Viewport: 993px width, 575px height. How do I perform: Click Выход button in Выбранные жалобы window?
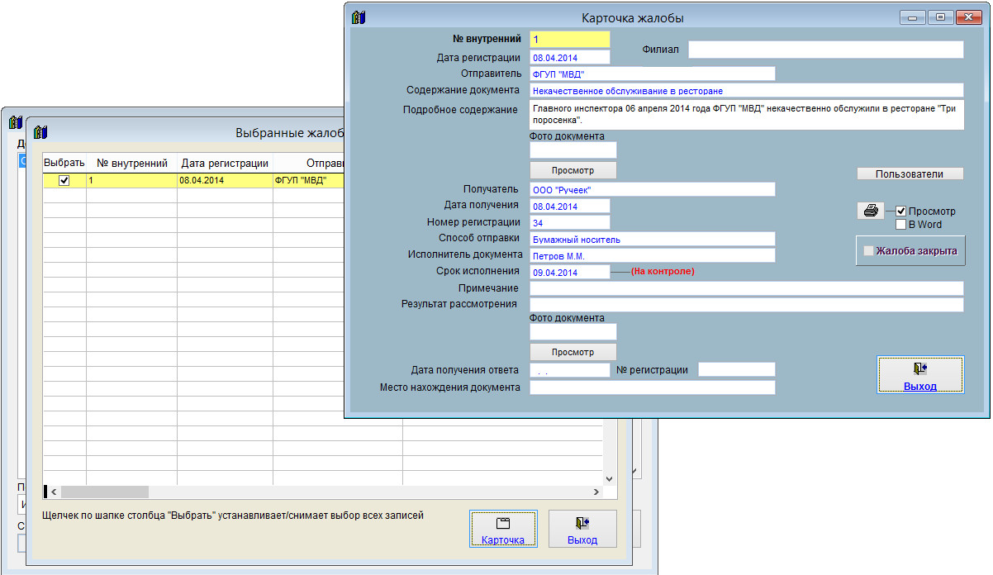(582, 529)
